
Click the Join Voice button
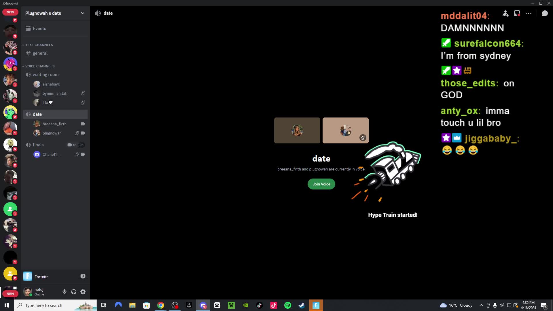pyautogui.click(x=321, y=184)
